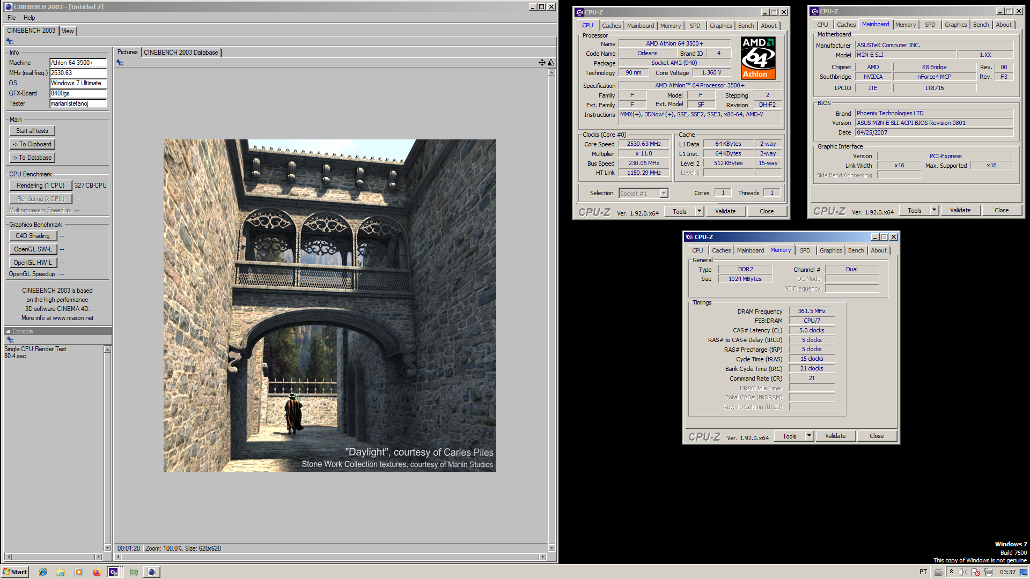Click the AMD Athlon 64 logo in CPU-Z
Image resolution: width=1030 pixels, height=579 pixels.
pos(758,58)
